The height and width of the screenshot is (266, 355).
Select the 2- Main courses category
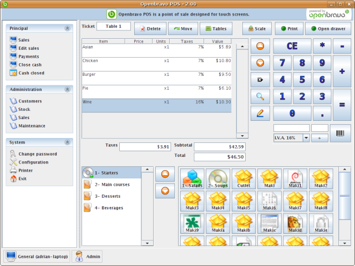coord(111,185)
